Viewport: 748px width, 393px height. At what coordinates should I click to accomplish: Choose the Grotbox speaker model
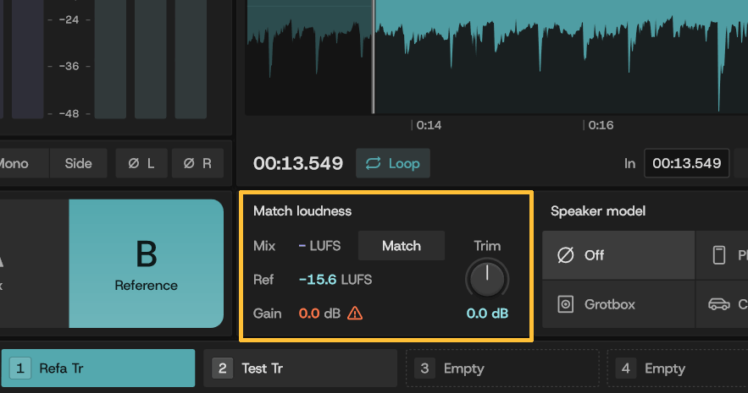pos(618,304)
